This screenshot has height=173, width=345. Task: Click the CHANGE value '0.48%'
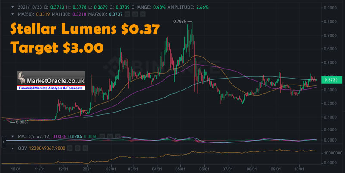pos(159,7)
